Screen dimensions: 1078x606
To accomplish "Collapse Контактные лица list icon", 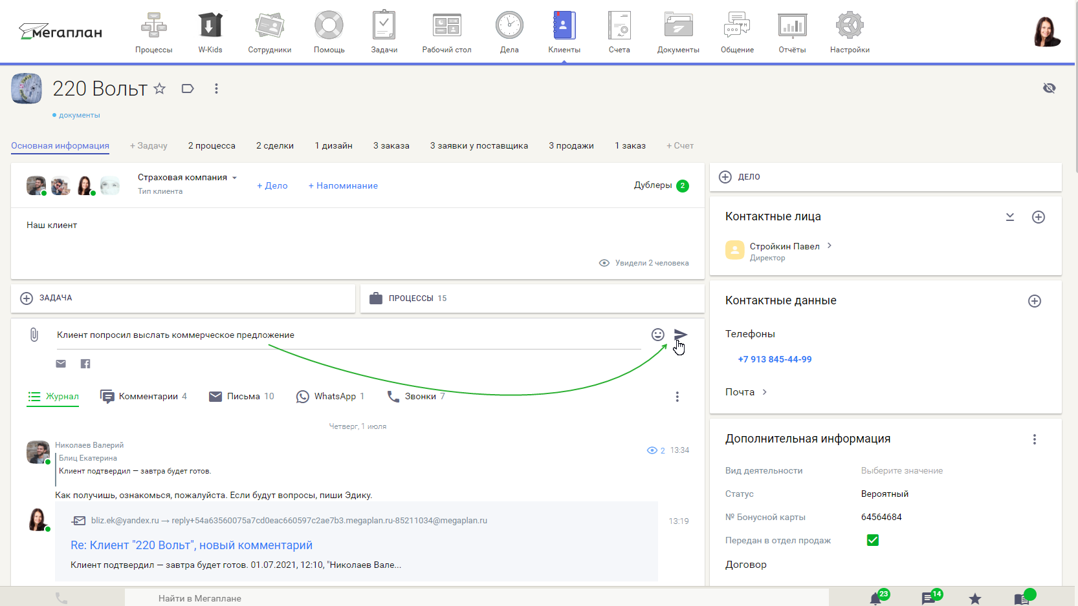I will (1010, 217).
